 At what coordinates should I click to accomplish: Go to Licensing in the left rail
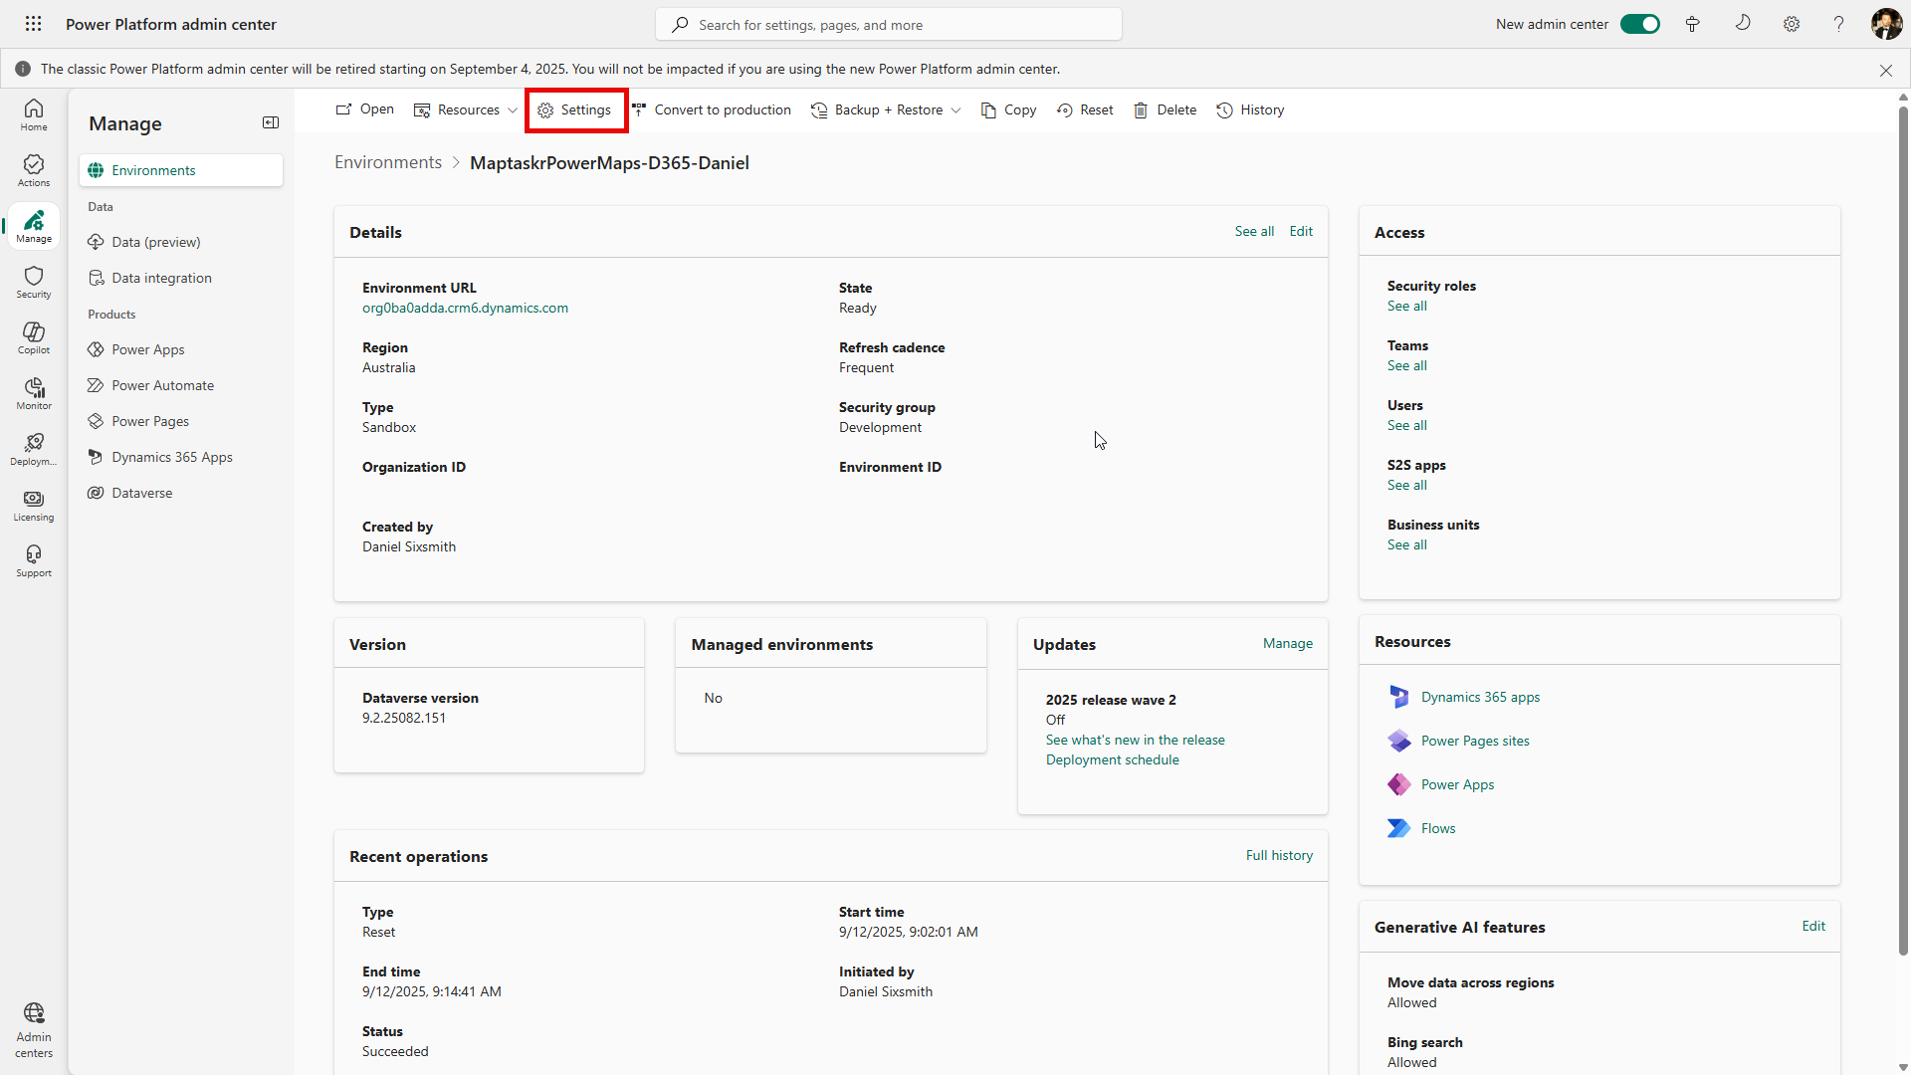(34, 505)
